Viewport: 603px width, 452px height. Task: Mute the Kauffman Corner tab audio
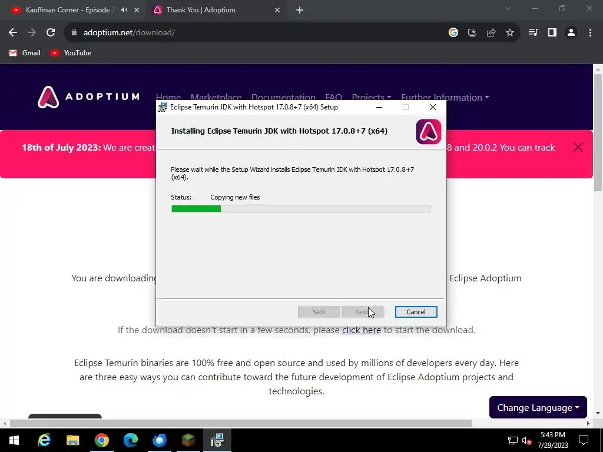(124, 10)
